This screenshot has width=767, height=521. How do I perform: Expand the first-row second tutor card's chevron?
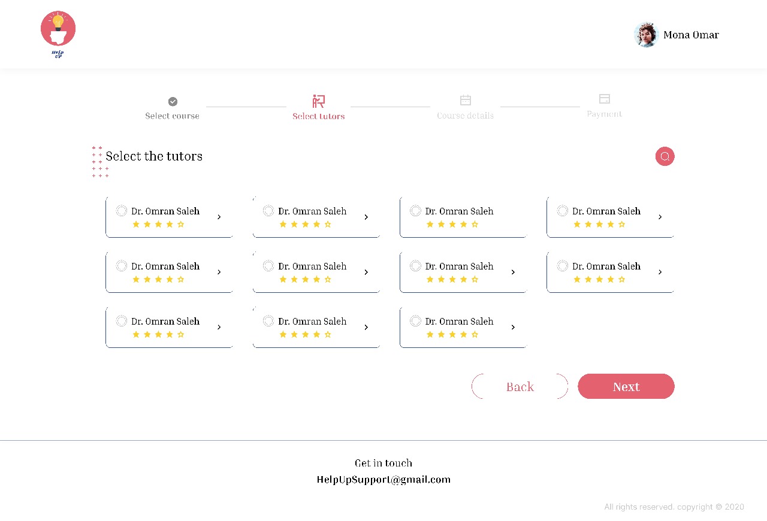click(366, 217)
